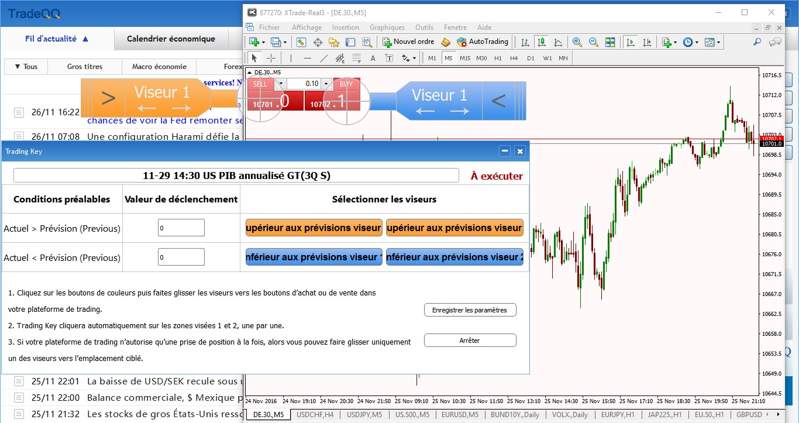
Task: Switch to bar chart icon
Action: [x=525, y=42]
